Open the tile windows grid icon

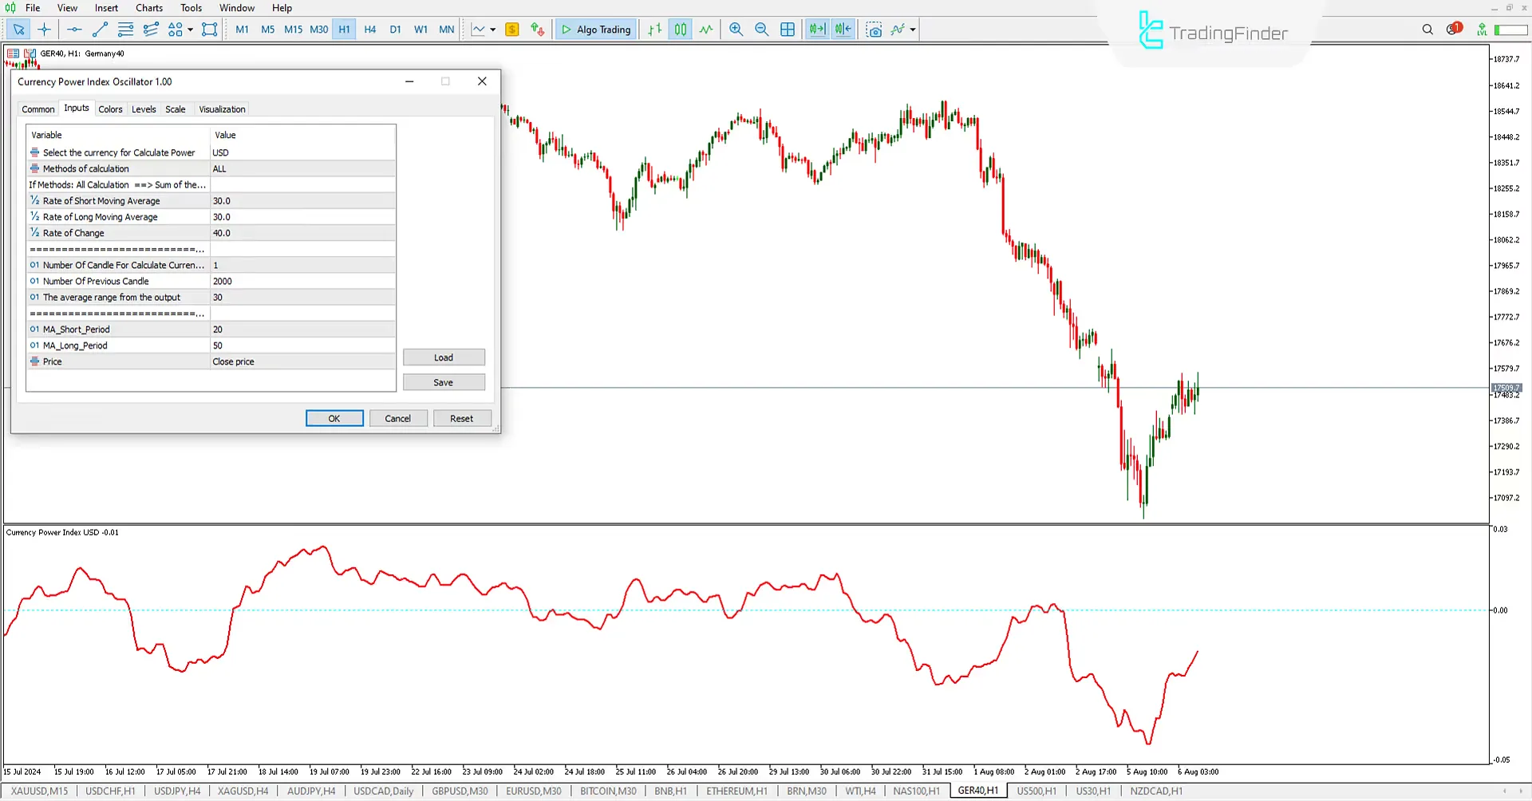tap(788, 30)
